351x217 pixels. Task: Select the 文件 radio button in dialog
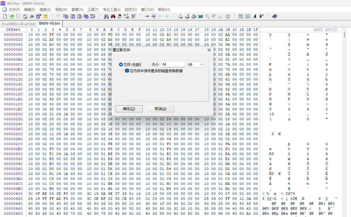point(121,65)
